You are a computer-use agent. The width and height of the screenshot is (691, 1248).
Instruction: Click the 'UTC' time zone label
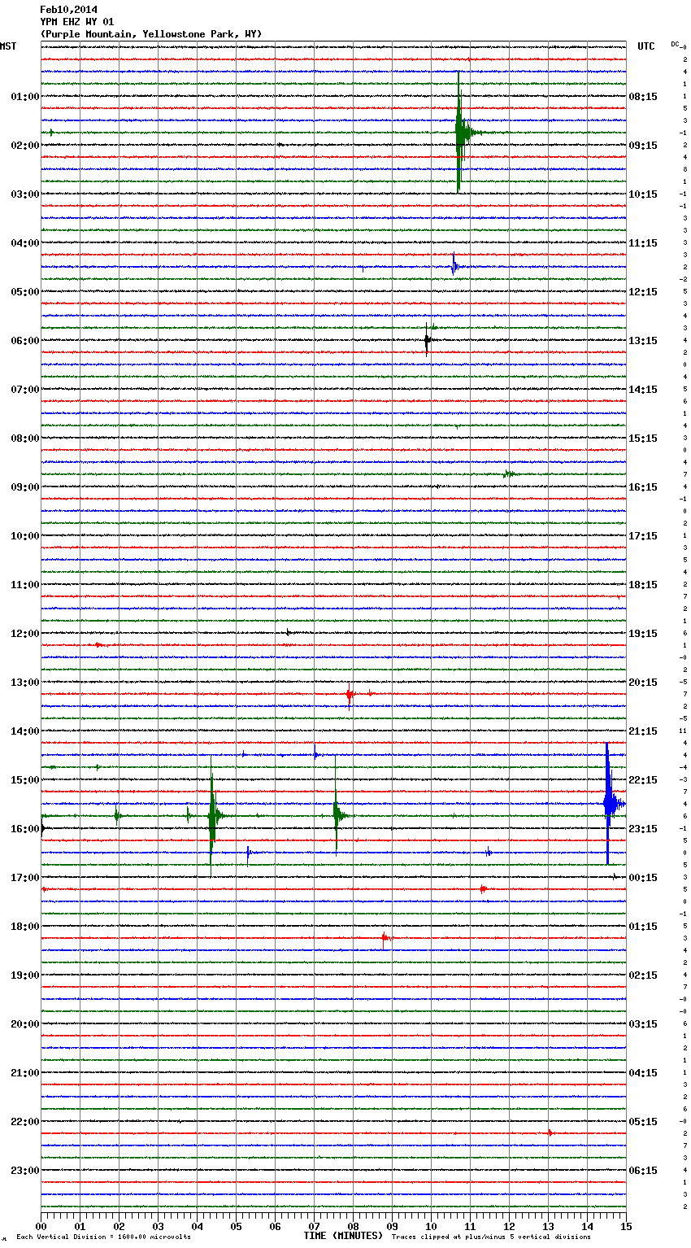click(645, 46)
